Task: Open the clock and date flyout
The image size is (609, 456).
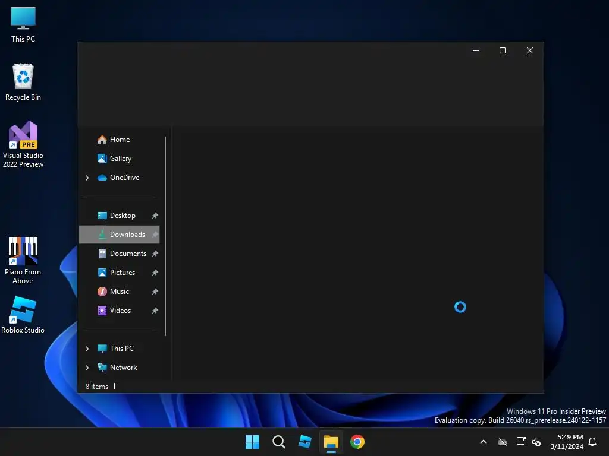Action: coord(567,442)
